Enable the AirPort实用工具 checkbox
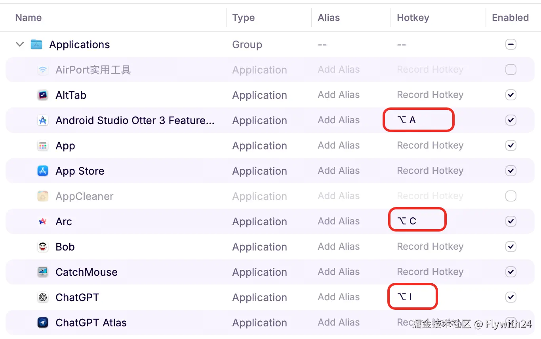541x339 pixels. pyautogui.click(x=511, y=70)
